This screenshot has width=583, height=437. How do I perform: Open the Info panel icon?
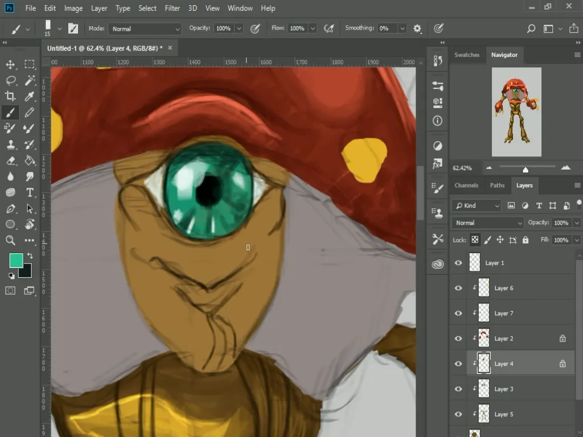(438, 121)
